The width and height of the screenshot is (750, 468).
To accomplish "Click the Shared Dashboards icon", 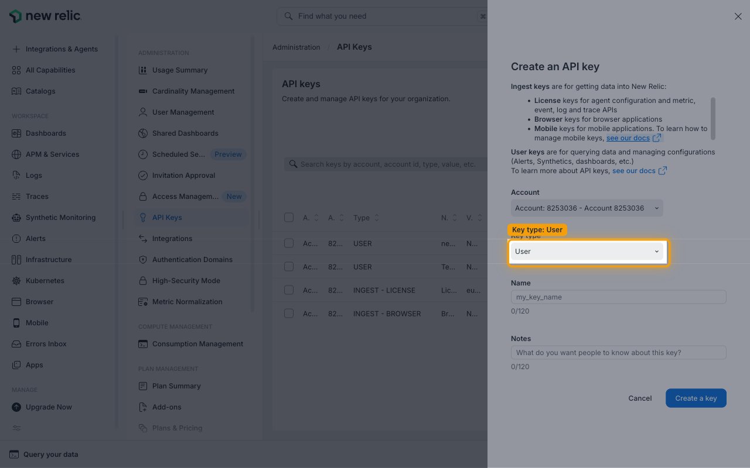I will (143, 133).
